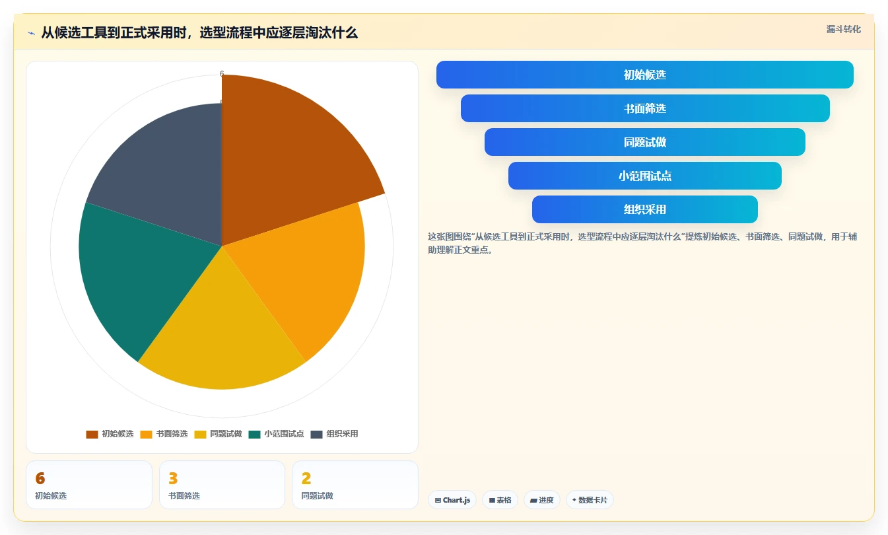888x535 pixels.
Task: Click the heading 从候选工具到正式采用时
Action: click(199, 32)
